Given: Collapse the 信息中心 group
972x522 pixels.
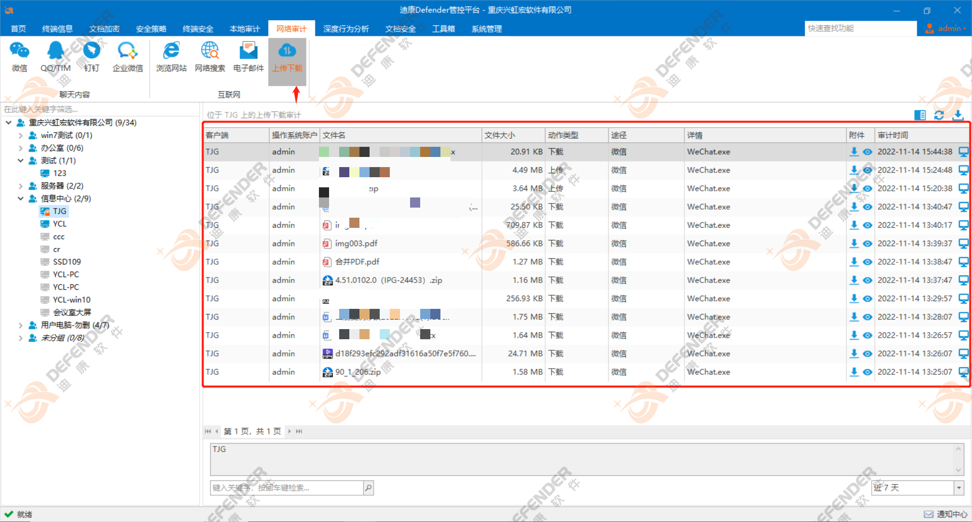Looking at the screenshot, I should click(x=20, y=198).
